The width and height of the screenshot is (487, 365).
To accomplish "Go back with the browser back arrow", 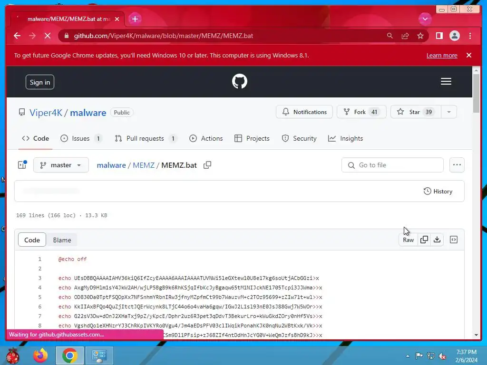I will pos(17,36).
